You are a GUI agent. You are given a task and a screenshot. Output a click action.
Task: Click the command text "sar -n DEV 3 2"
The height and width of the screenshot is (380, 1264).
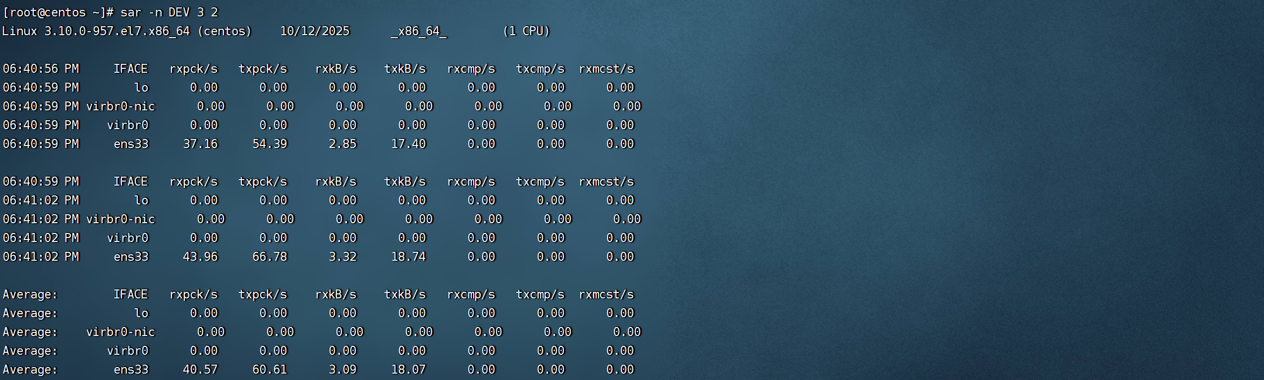(x=169, y=12)
